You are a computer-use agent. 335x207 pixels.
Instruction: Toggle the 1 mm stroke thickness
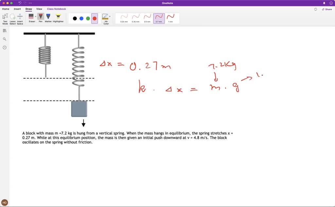point(170,18)
